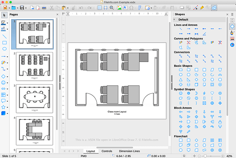Select the Rectangle tool in left toolbar
The height and width of the screenshot is (158, 236).
[4, 43]
